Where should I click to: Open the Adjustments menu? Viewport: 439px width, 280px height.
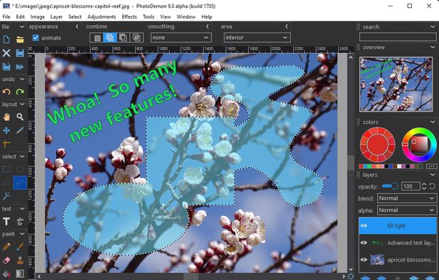point(102,17)
